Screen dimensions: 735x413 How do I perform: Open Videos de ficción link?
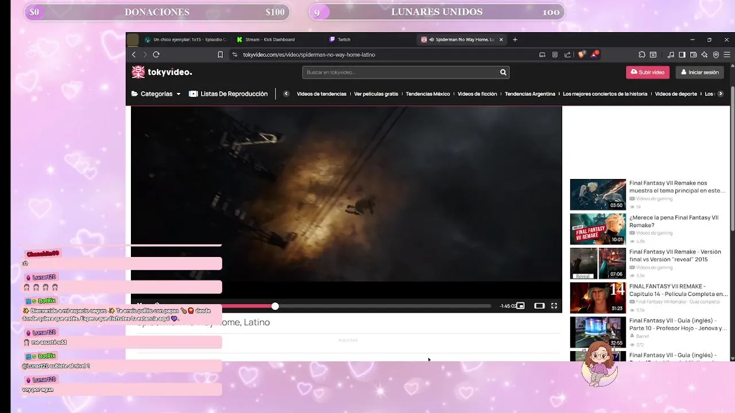(x=477, y=94)
